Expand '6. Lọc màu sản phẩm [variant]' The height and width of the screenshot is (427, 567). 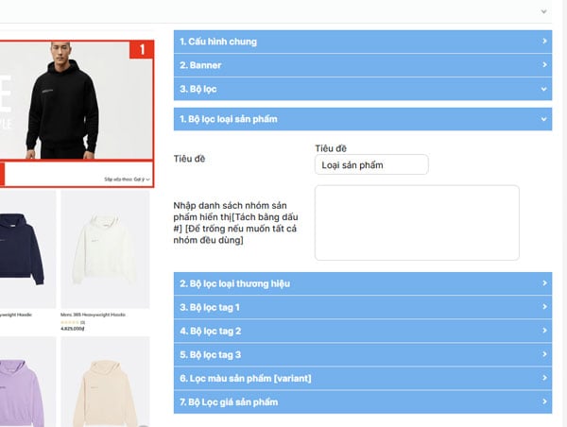pos(363,378)
